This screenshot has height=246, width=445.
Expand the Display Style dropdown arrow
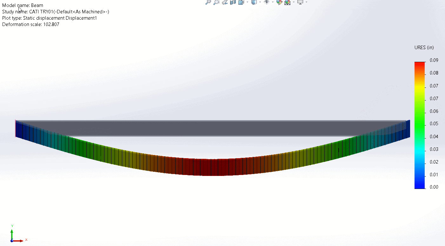pos(260,2)
